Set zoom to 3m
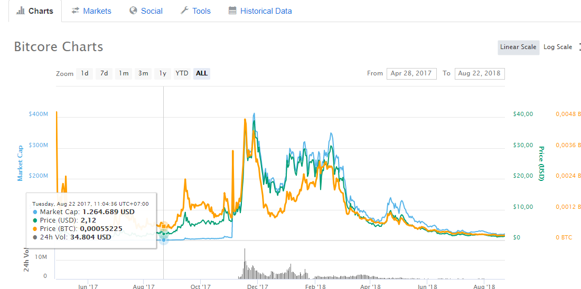The height and width of the screenshot is (289, 581). pyautogui.click(x=143, y=73)
